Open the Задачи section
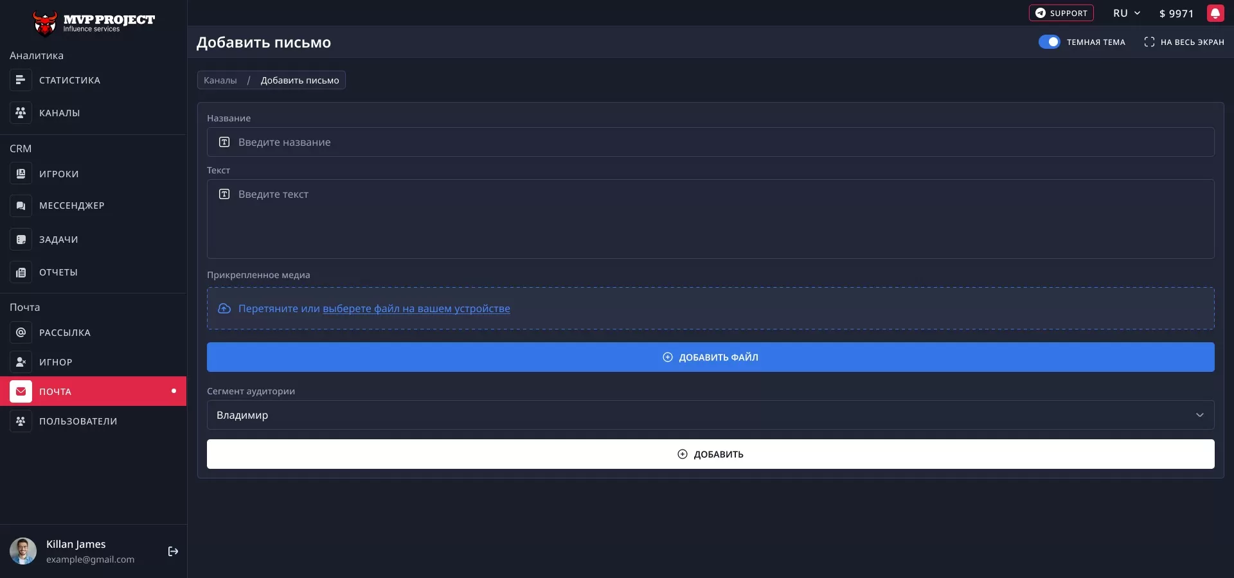Viewport: 1234px width, 578px height. click(x=58, y=240)
